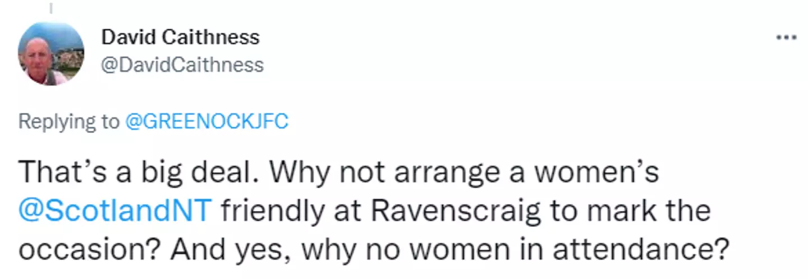Click the @DavidCaithness handle
808x279 pixels.
(x=182, y=65)
